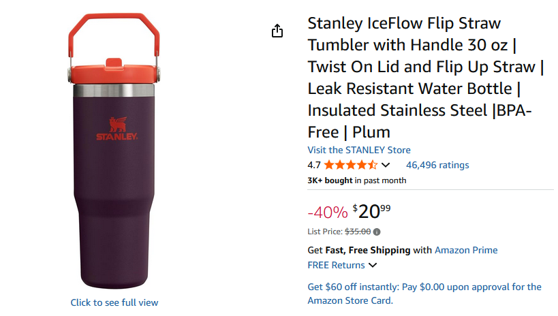The height and width of the screenshot is (316, 558).
Task: Click the share icon beside the product image
Action: click(x=277, y=31)
